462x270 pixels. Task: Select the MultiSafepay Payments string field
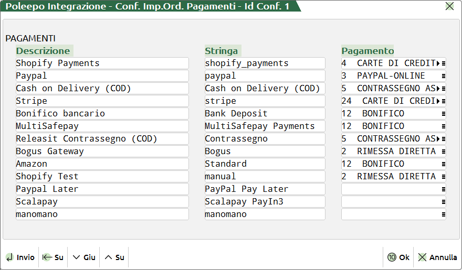[265, 126]
